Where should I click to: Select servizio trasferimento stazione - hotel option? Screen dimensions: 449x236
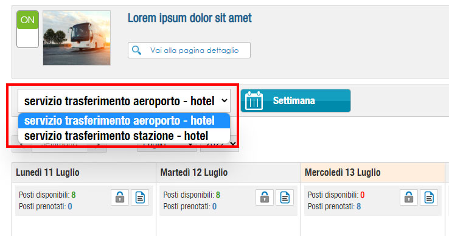(124, 136)
